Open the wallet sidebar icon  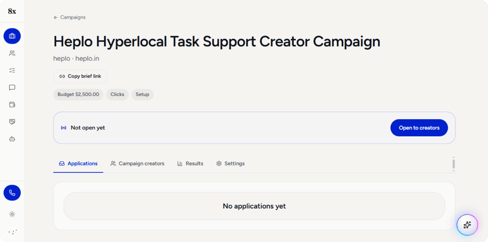click(x=12, y=104)
